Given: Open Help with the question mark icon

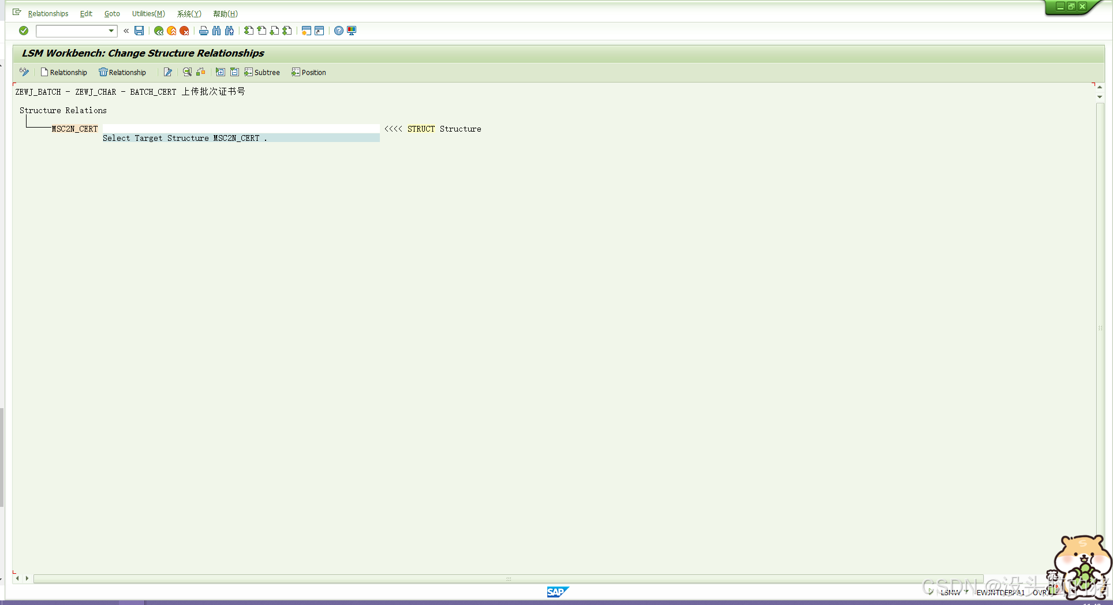Looking at the screenshot, I should [x=339, y=31].
